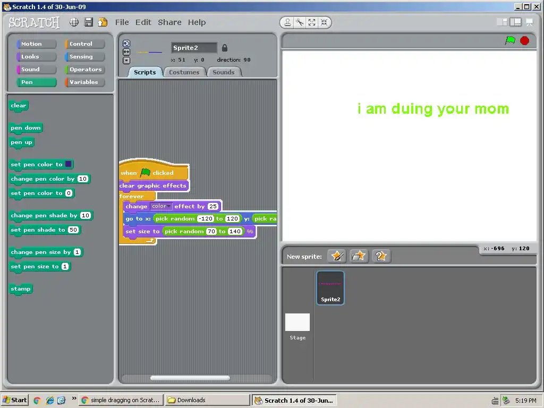
Task: Click the red stop sign button
Action: click(x=524, y=40)
